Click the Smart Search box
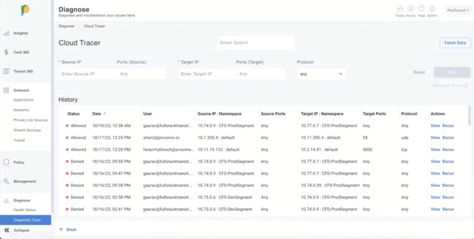This screenshot has width=474, height=239. coord(256,43)
